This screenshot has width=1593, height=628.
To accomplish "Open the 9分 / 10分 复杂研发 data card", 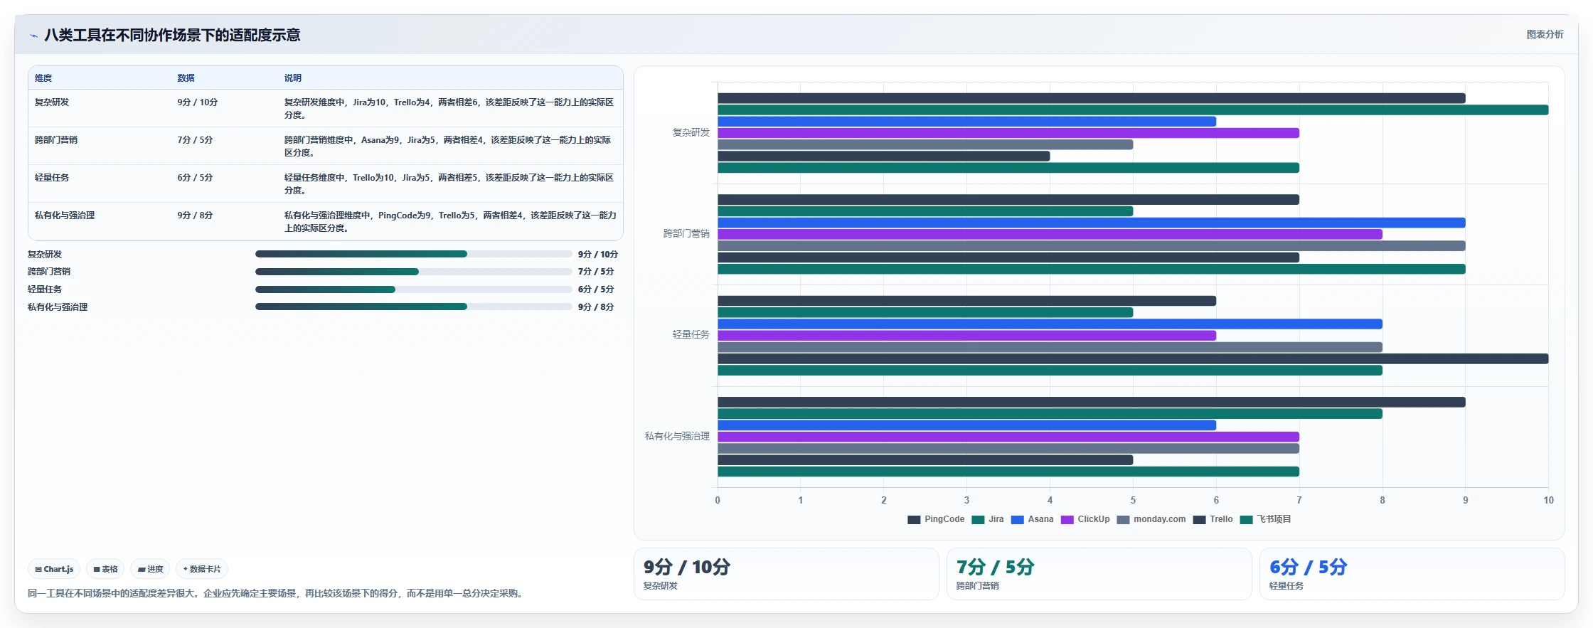I will tap(786, 574).
